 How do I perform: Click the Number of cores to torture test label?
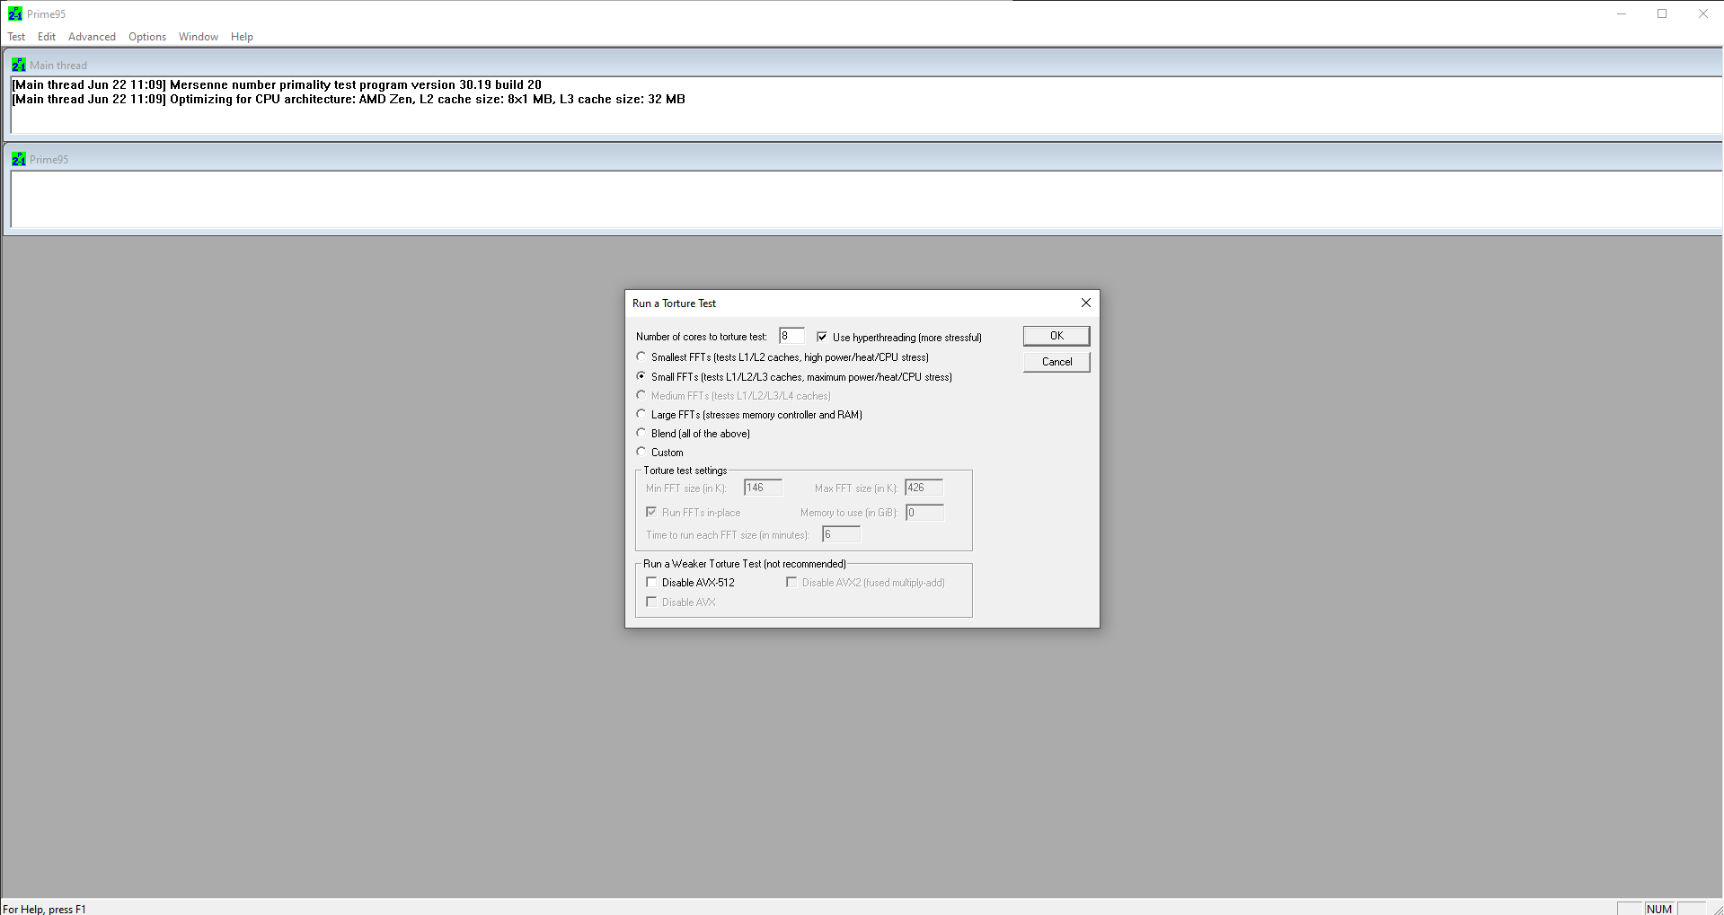click(702, 337)
